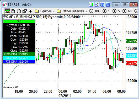Screen dimensions: 139x99
Task: Click the IX title bar icon
Action: [x=97, y=4]
